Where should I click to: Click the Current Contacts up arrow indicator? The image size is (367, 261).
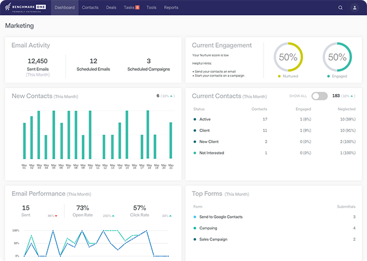tap(352, 96)
